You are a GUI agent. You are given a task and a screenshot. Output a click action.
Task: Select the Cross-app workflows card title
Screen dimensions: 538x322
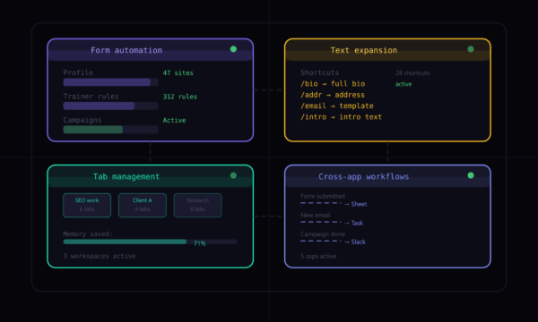tap(364, 176)
